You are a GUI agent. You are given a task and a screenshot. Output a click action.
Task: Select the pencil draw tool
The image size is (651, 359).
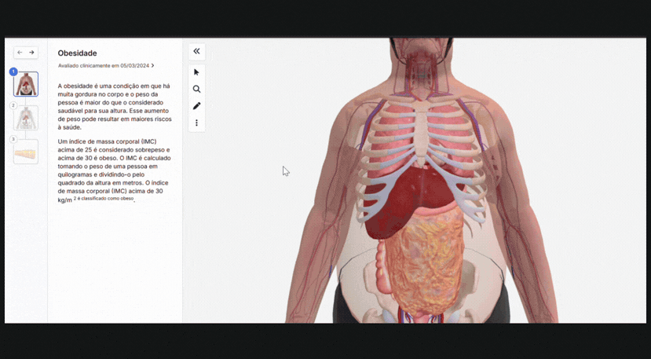(196, 106)
